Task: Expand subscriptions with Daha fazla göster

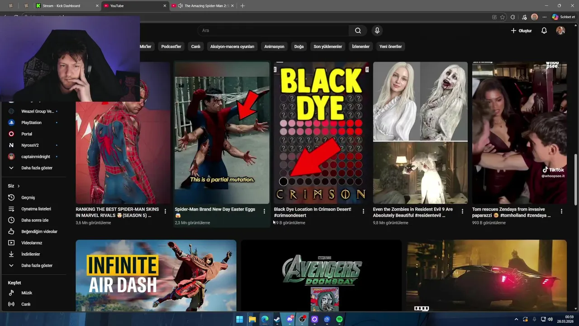Action: [33, 168]
